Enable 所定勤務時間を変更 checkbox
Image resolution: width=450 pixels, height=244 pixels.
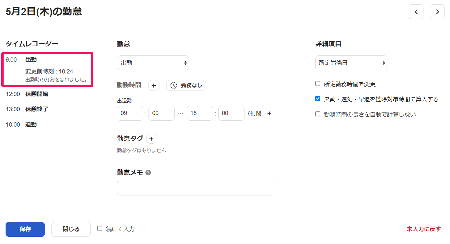click(318, 84)
